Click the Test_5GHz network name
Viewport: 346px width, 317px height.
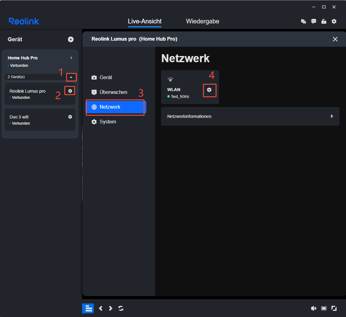tap(180, 96)
